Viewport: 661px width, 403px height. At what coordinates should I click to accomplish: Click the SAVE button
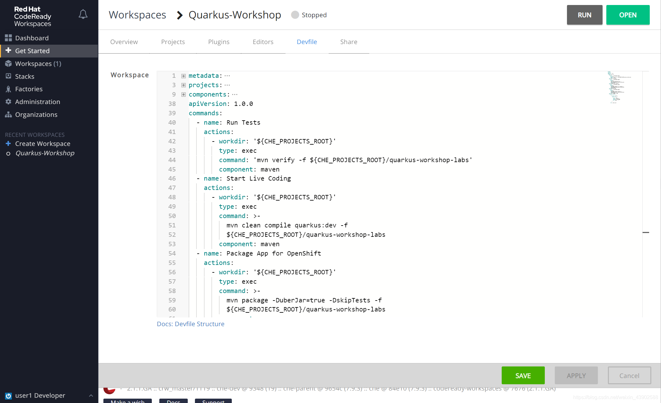[x=523, y=376]
